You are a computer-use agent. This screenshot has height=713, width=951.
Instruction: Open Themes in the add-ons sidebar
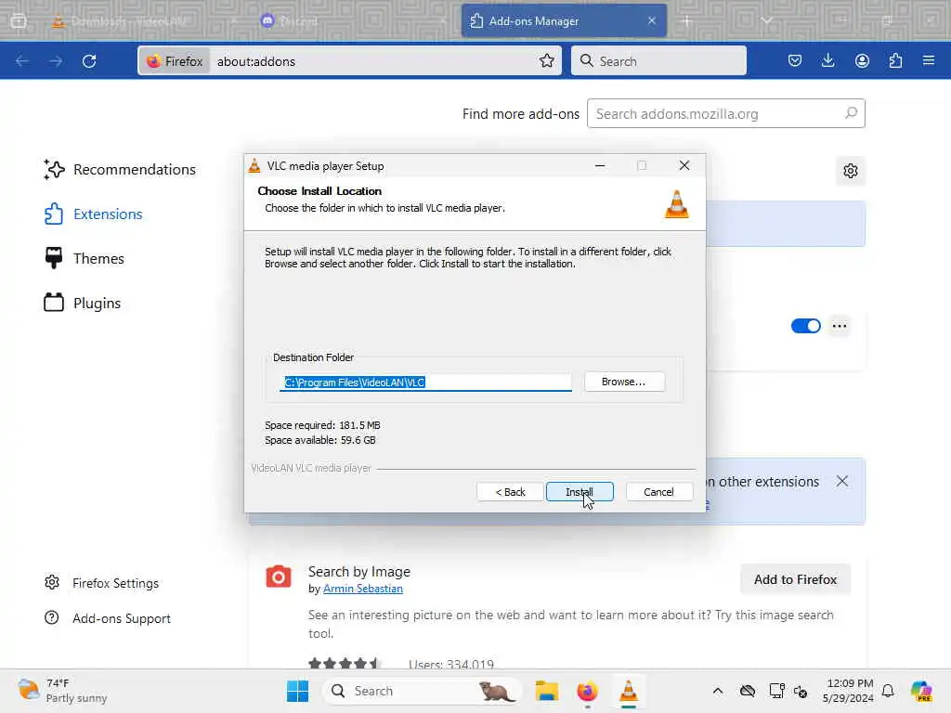pos(85,258)
